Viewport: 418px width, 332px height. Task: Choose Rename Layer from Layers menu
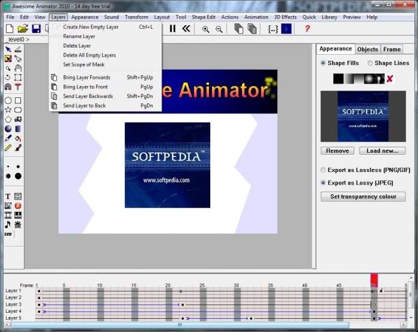point(105,36)
